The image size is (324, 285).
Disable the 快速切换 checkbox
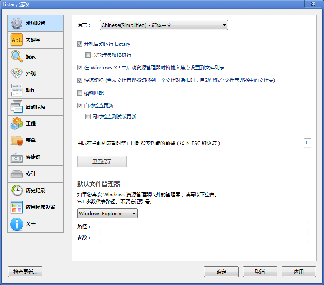click(80, 80)
